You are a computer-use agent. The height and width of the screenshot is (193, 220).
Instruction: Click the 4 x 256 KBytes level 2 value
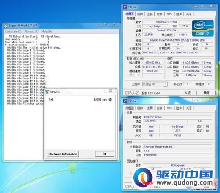pyautogui.click(x=191, y=71)
